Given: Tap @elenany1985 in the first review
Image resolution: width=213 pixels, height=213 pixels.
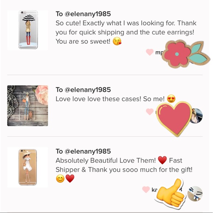Looking at the screenshot, I should point(88,14).
